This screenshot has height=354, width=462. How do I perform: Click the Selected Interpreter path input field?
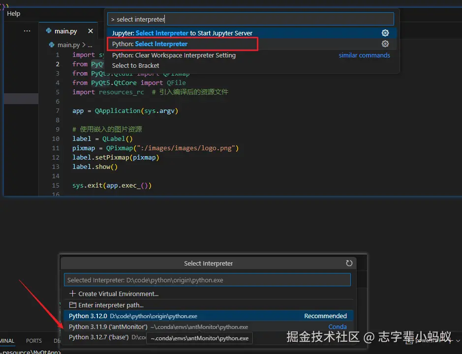click(208, 279)
